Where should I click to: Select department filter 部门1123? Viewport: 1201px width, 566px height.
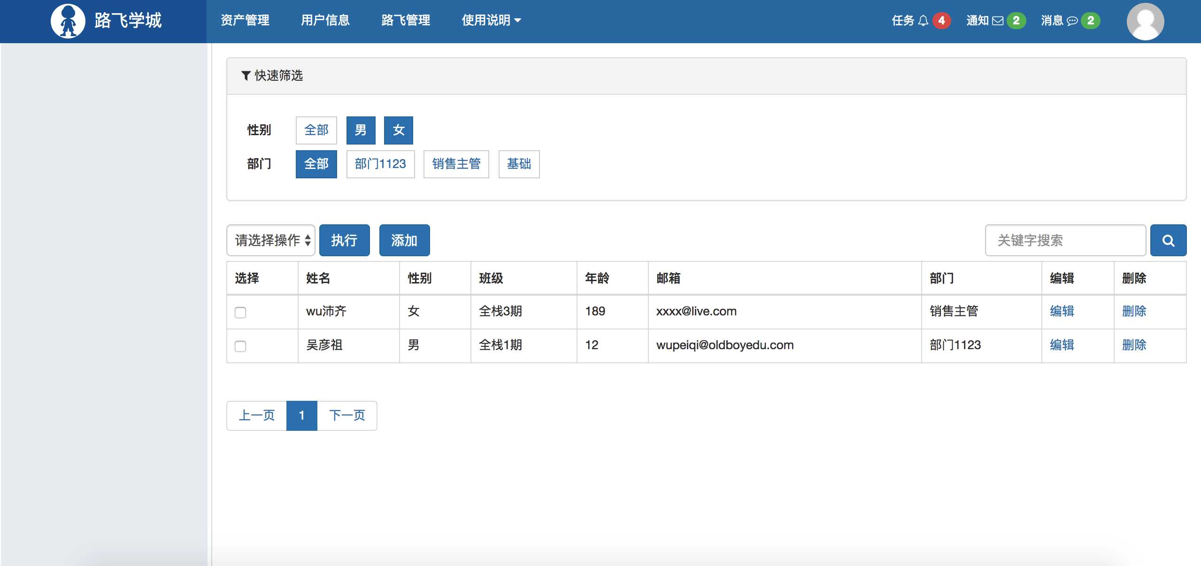pos(380,164)
